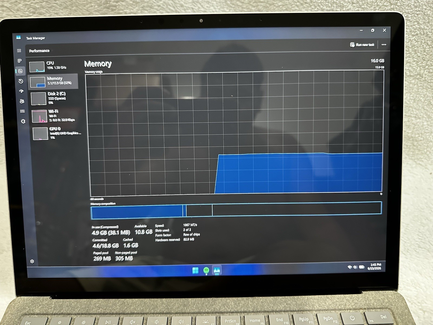Image resolution: width=433 pixels, height=325 pixels.
Task: Click the memory composition bar
Action: (236, 210)
